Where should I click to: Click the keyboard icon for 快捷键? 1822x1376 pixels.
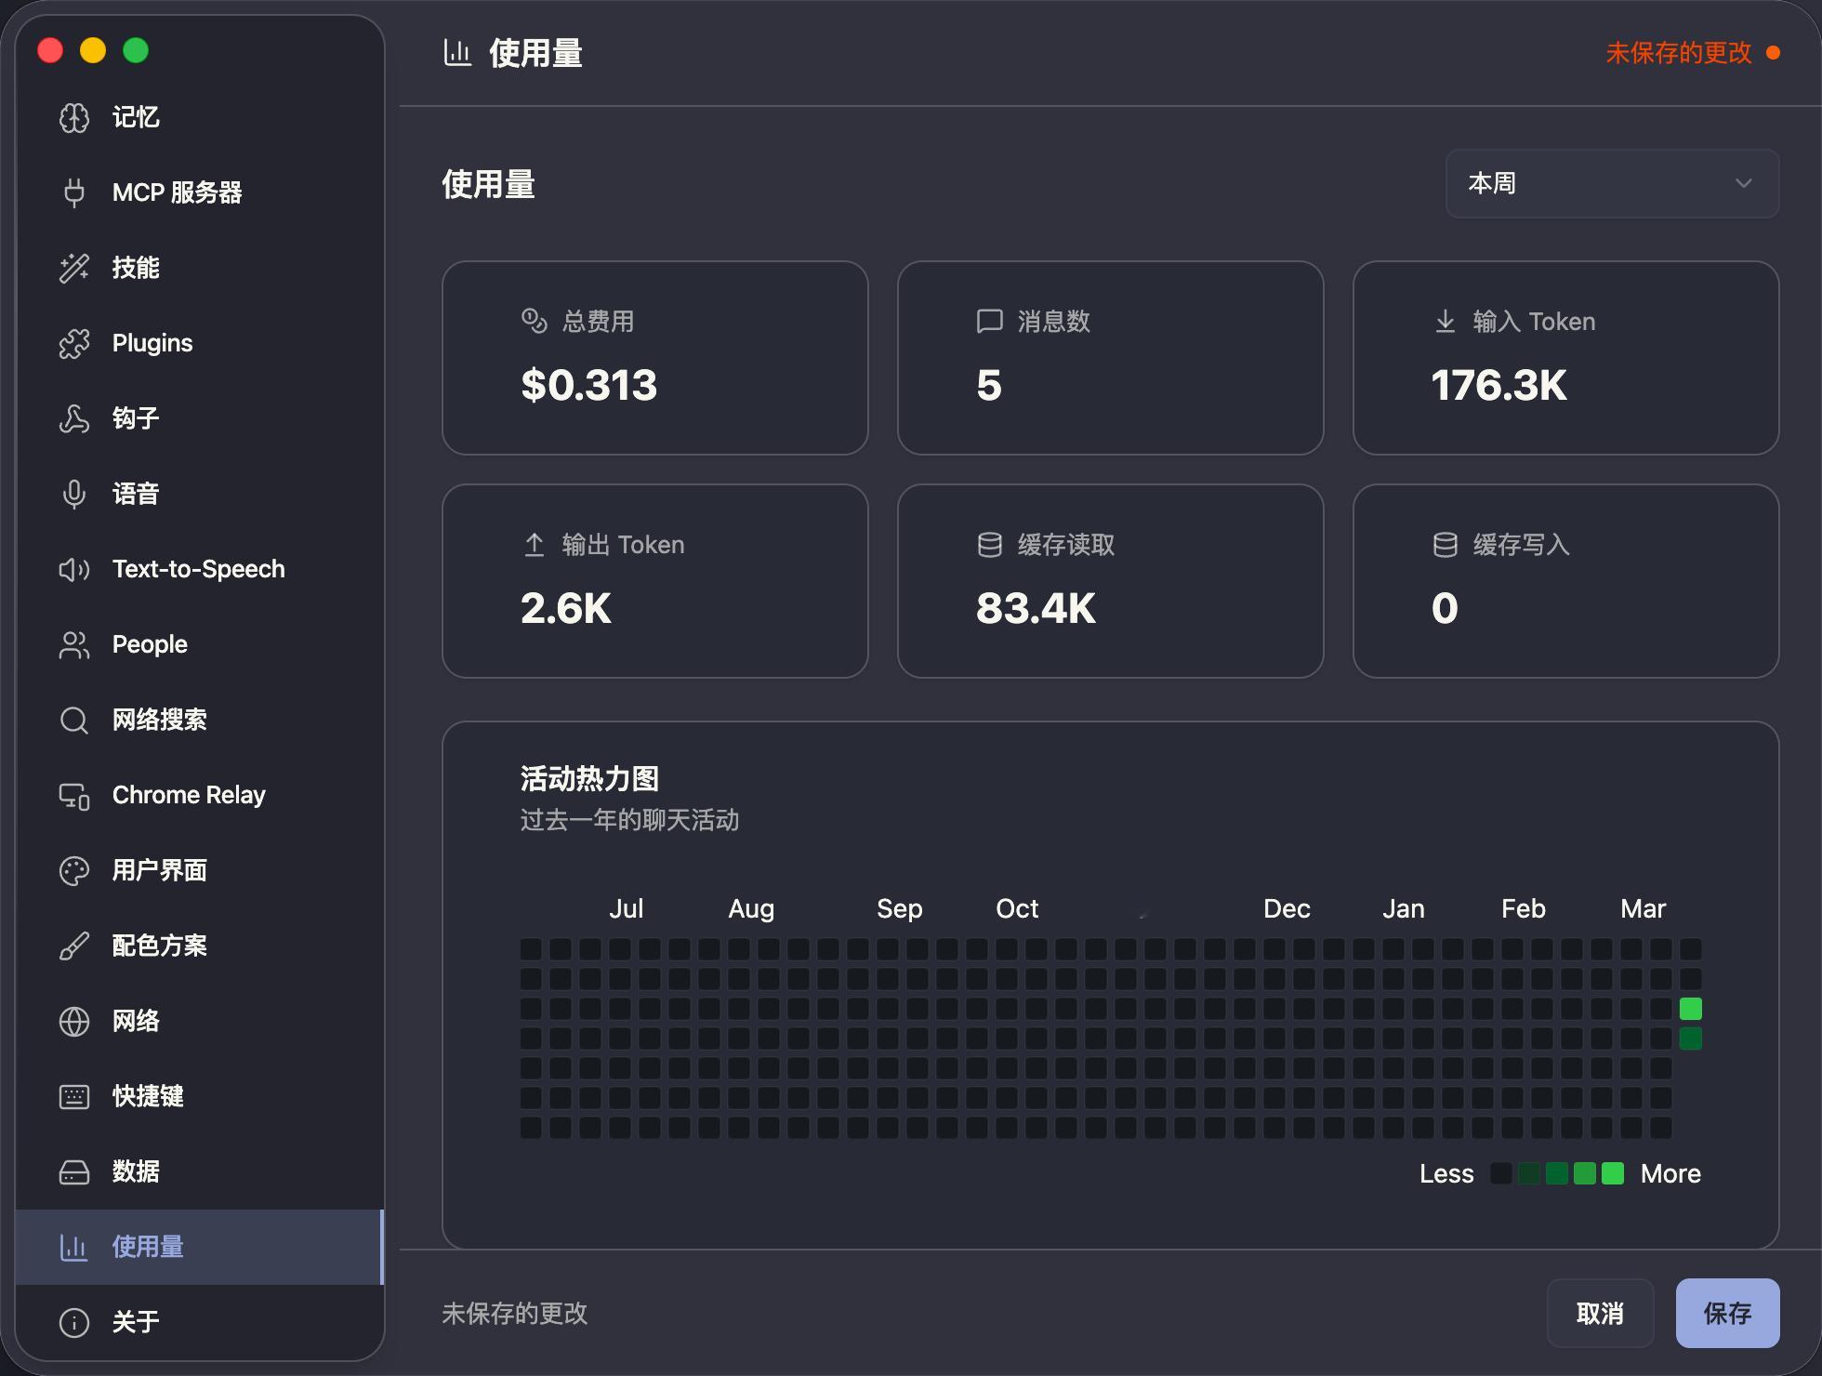(74, 1096)
